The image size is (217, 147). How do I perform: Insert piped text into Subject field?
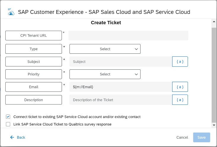click(180, 62)
